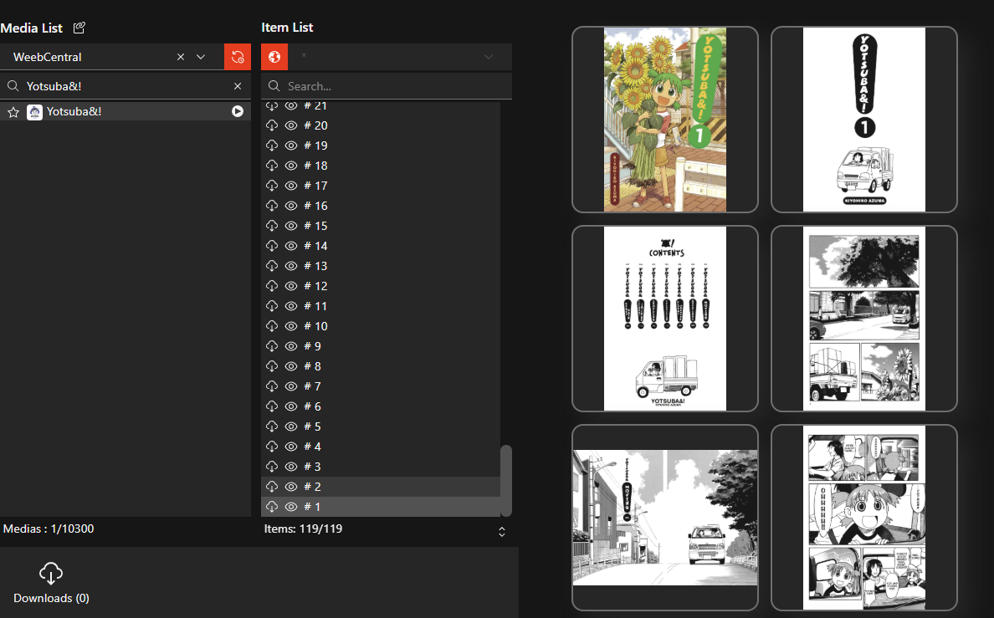The height and width of the screenshot is (618, 994).
Task: Download chapter # 8
Action: [x=272, y=366]
